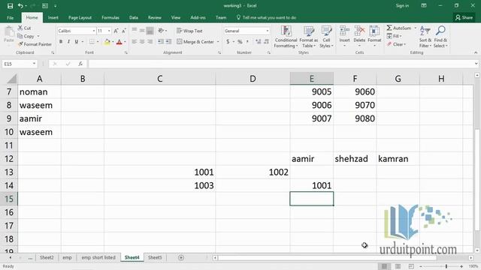Open the Fill dropdown
The height and width of the screenshot is (270, 481).
pyautogui.click(x=394, y=36)
